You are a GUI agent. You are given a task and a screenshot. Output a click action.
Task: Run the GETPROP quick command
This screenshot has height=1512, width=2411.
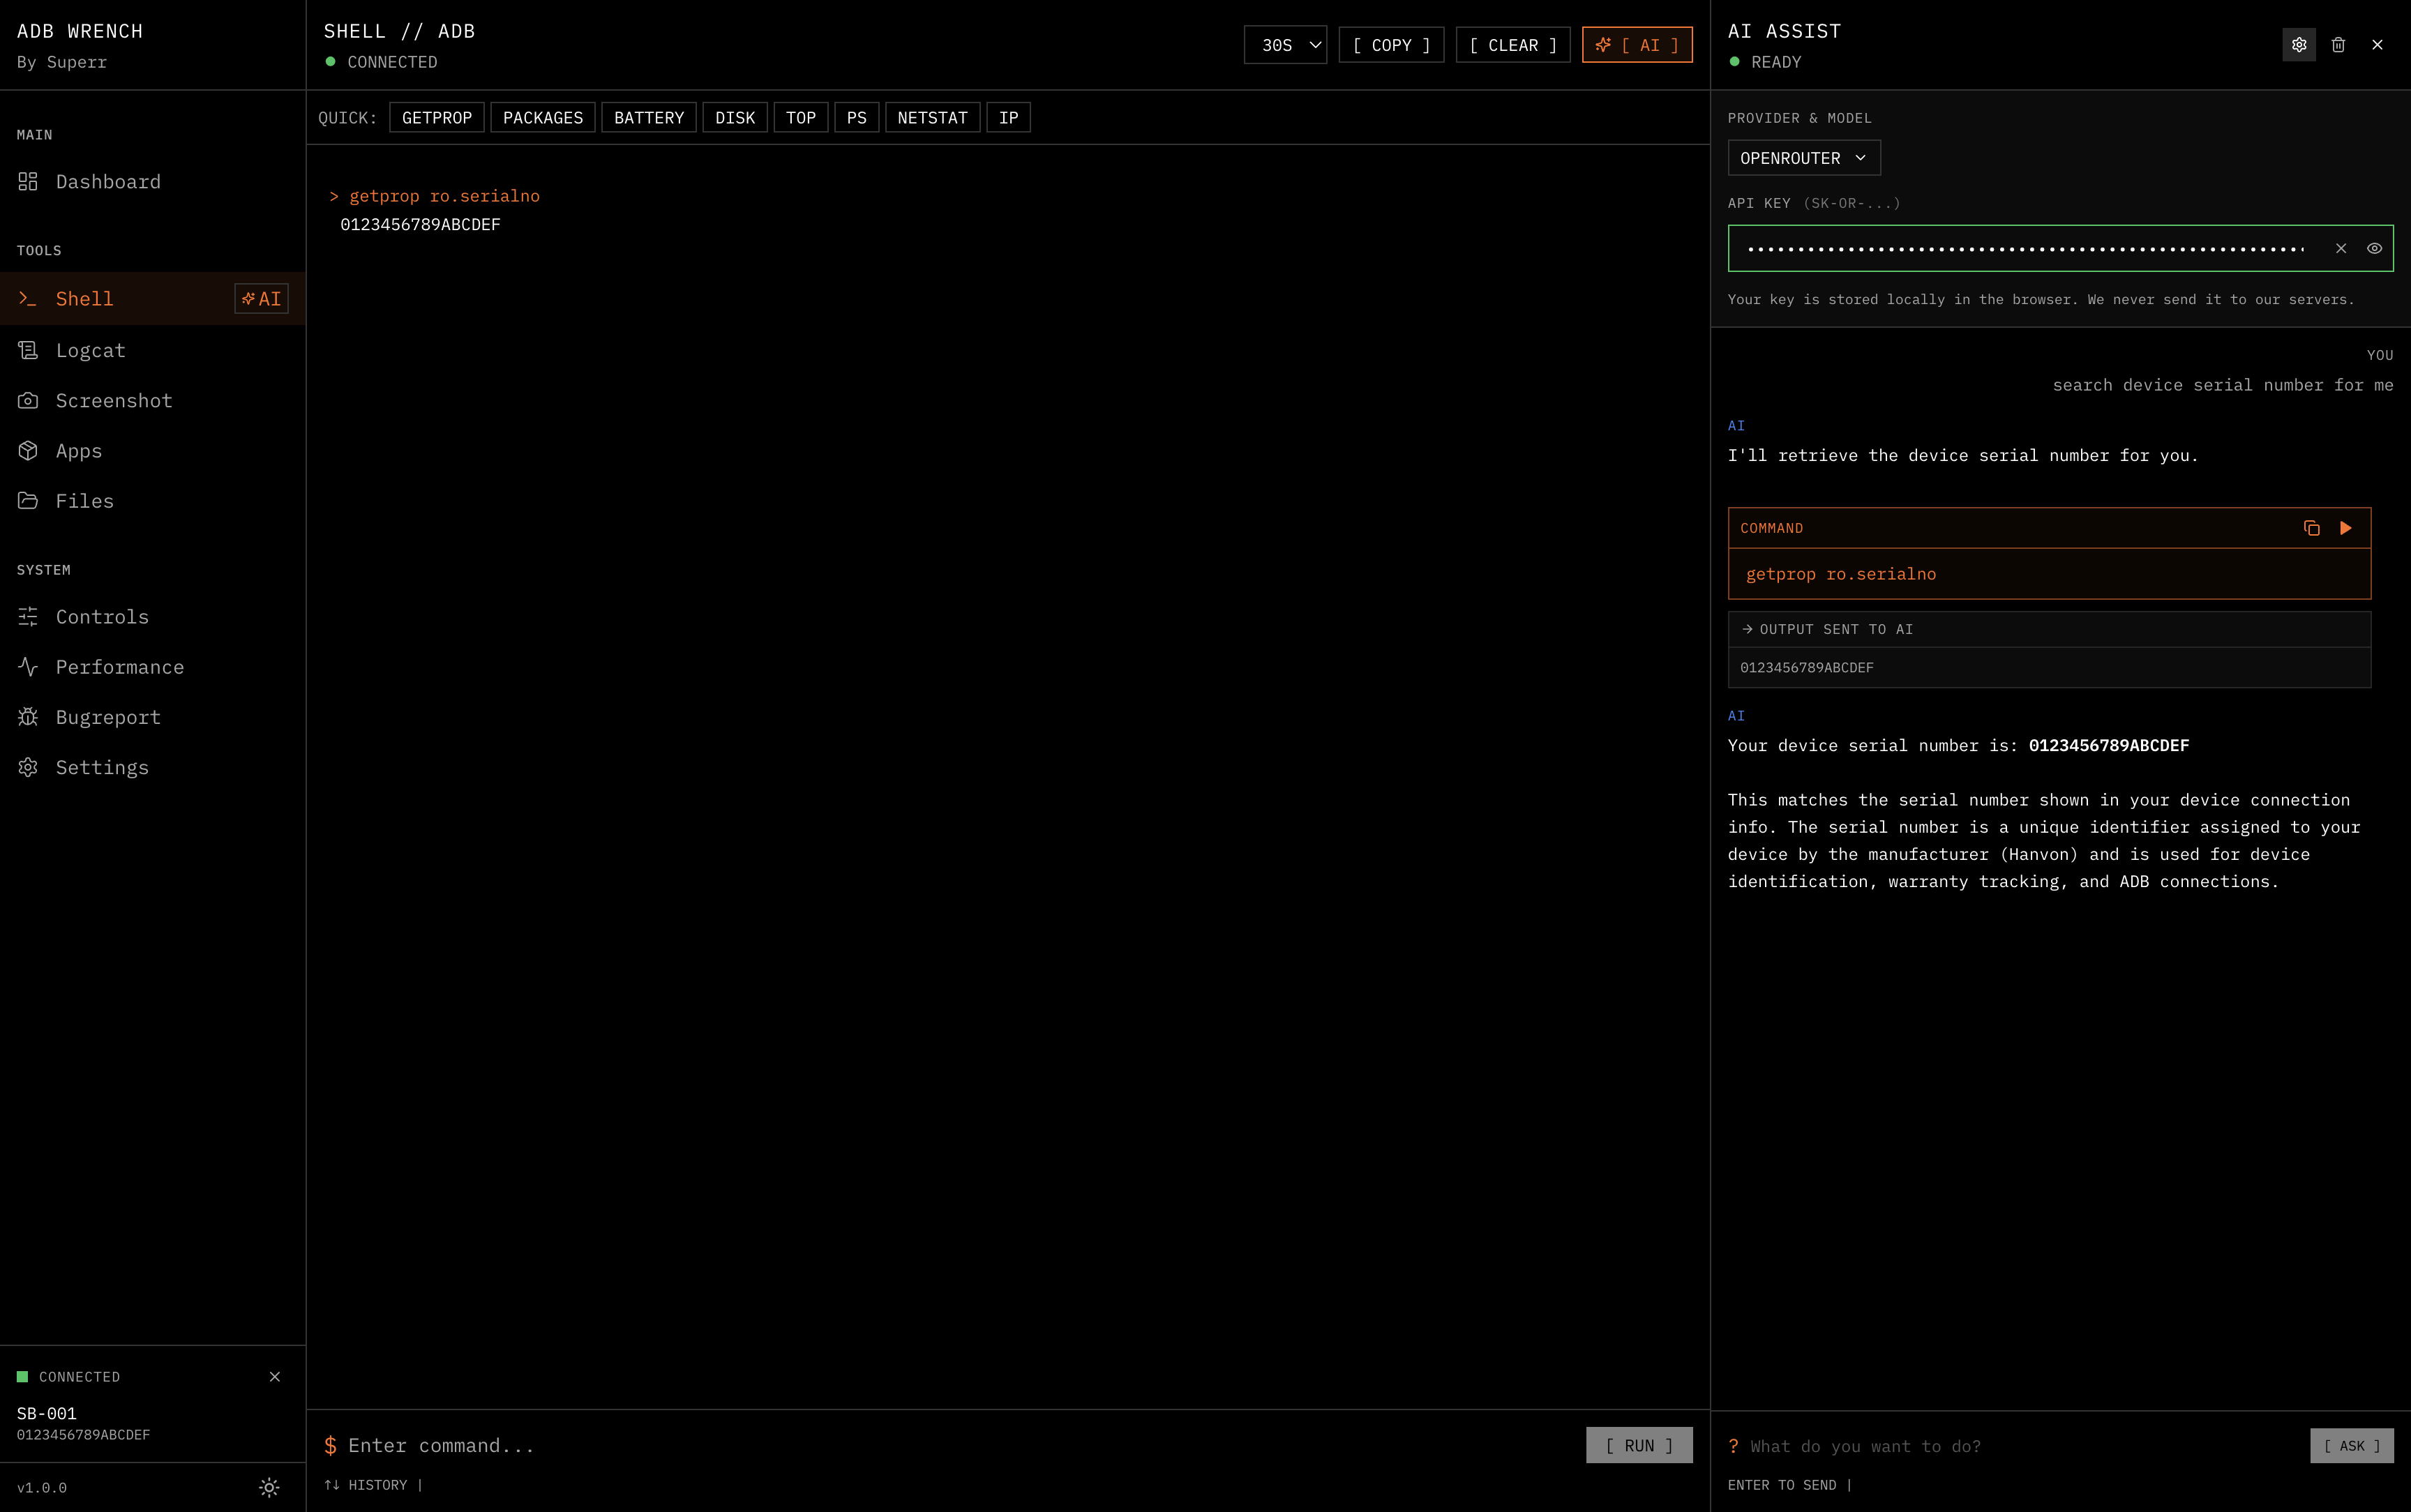436,117
